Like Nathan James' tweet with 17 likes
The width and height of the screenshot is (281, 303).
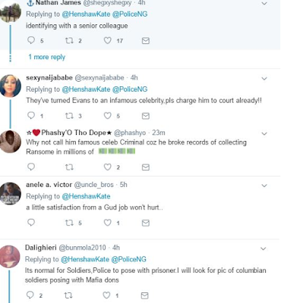[108, 40]
